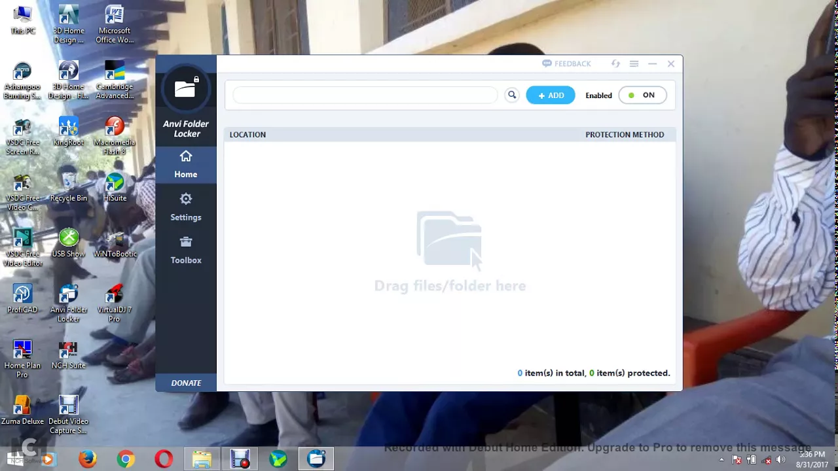Select the Anvi Folder Locker desktop shortcut

[69, 304]
